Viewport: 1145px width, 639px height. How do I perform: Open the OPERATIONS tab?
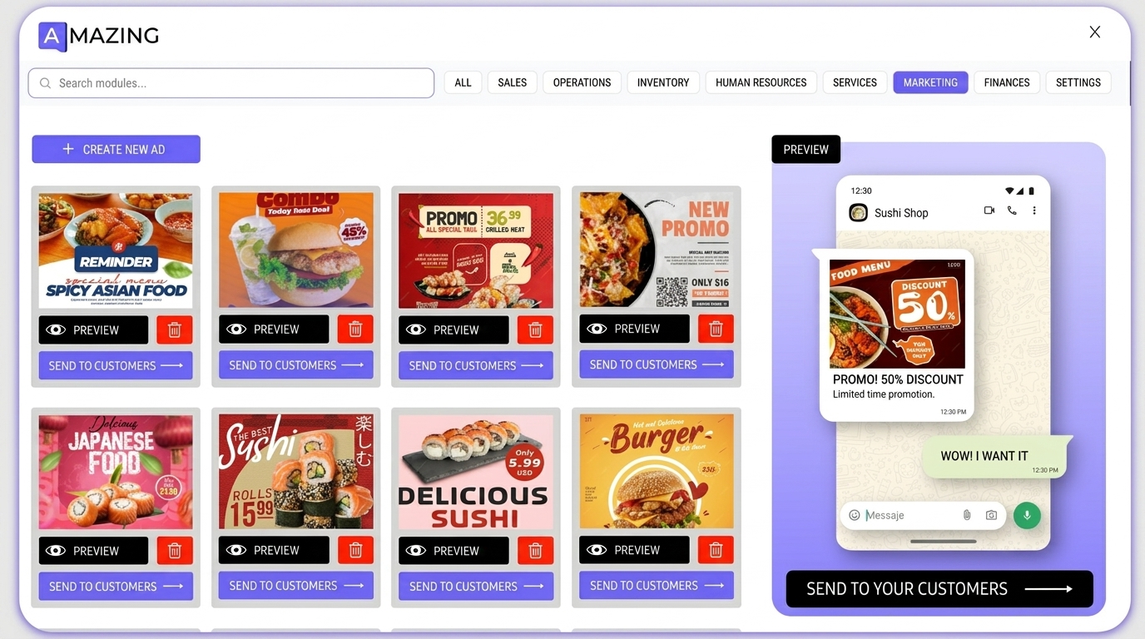pyautogui.click(x=582, y=82)
